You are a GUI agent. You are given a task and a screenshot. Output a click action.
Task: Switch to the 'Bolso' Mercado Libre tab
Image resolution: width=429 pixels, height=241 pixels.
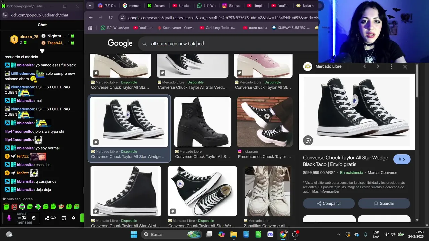coord(305,6)
